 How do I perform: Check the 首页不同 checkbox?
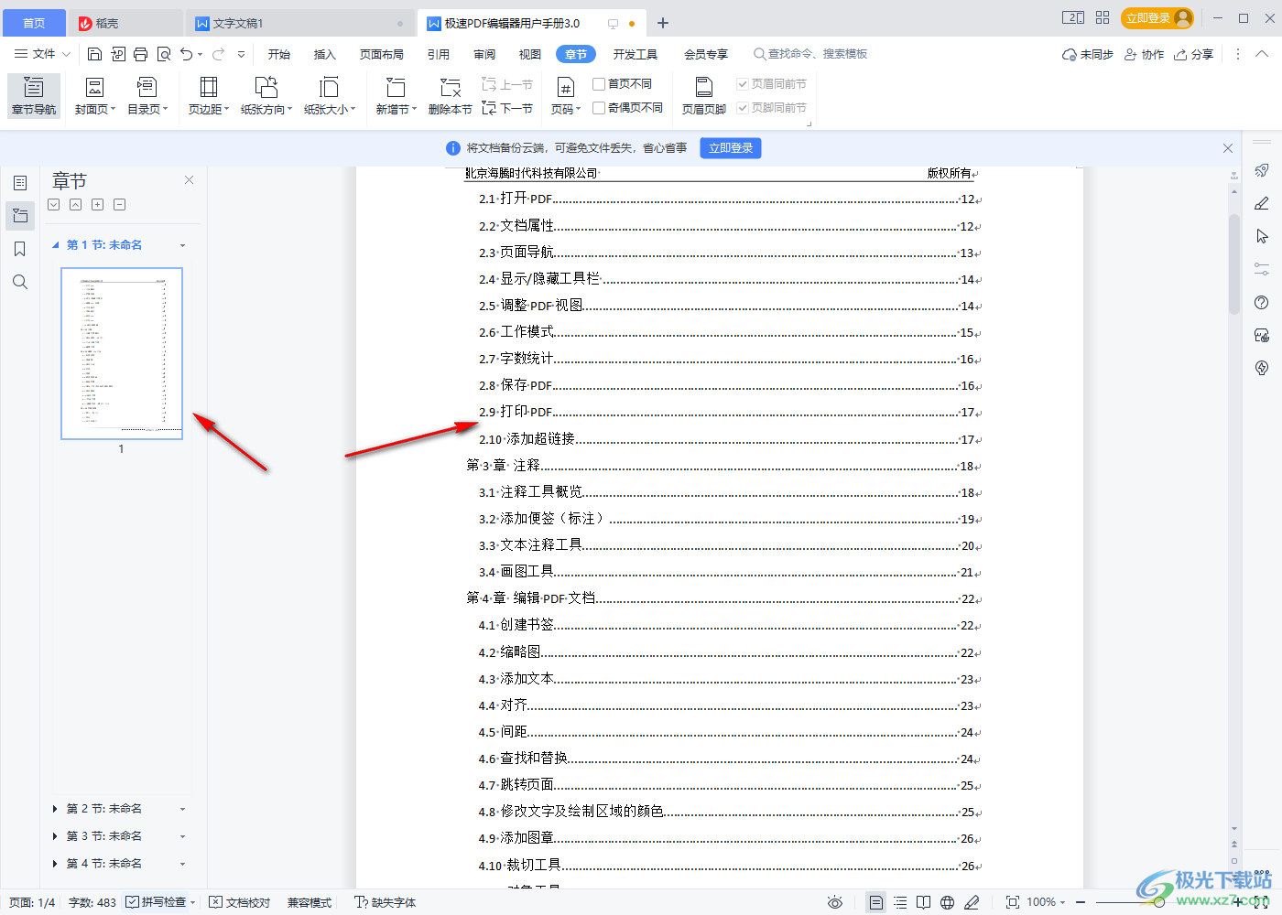pyautogui.click(x=599, y=84)
